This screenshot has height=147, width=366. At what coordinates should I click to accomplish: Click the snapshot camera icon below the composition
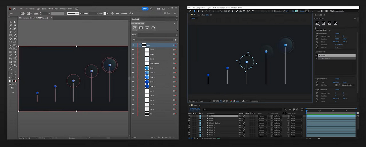[243, 101]
